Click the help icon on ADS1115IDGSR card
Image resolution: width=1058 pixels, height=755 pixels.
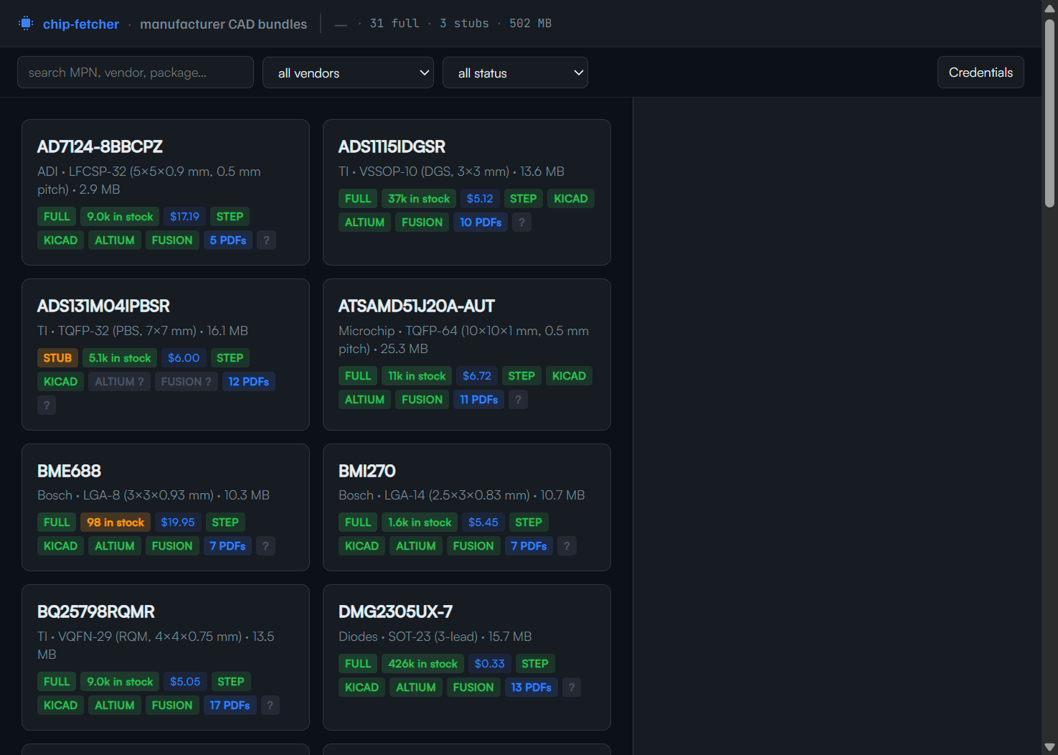pyautogui.click(x=521, y=222)
